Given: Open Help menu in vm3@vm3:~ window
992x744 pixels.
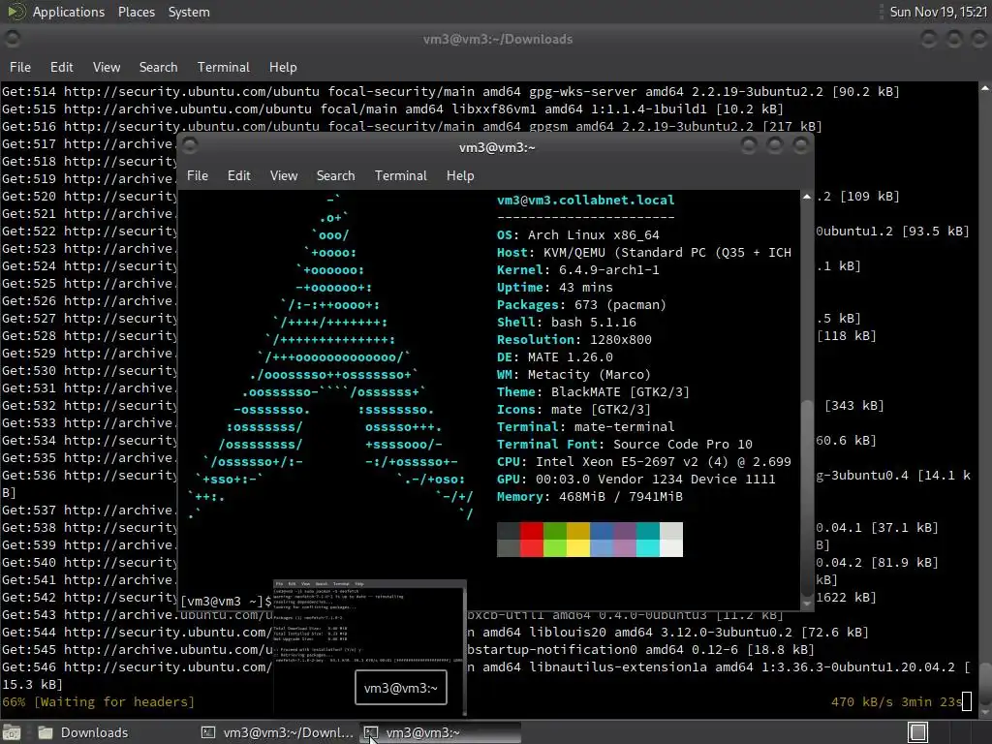Looking at the screenshot, I should (460, 176).
